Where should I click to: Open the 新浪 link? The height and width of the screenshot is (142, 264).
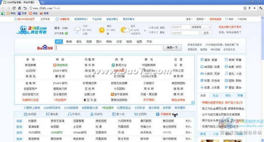[30, 59]
